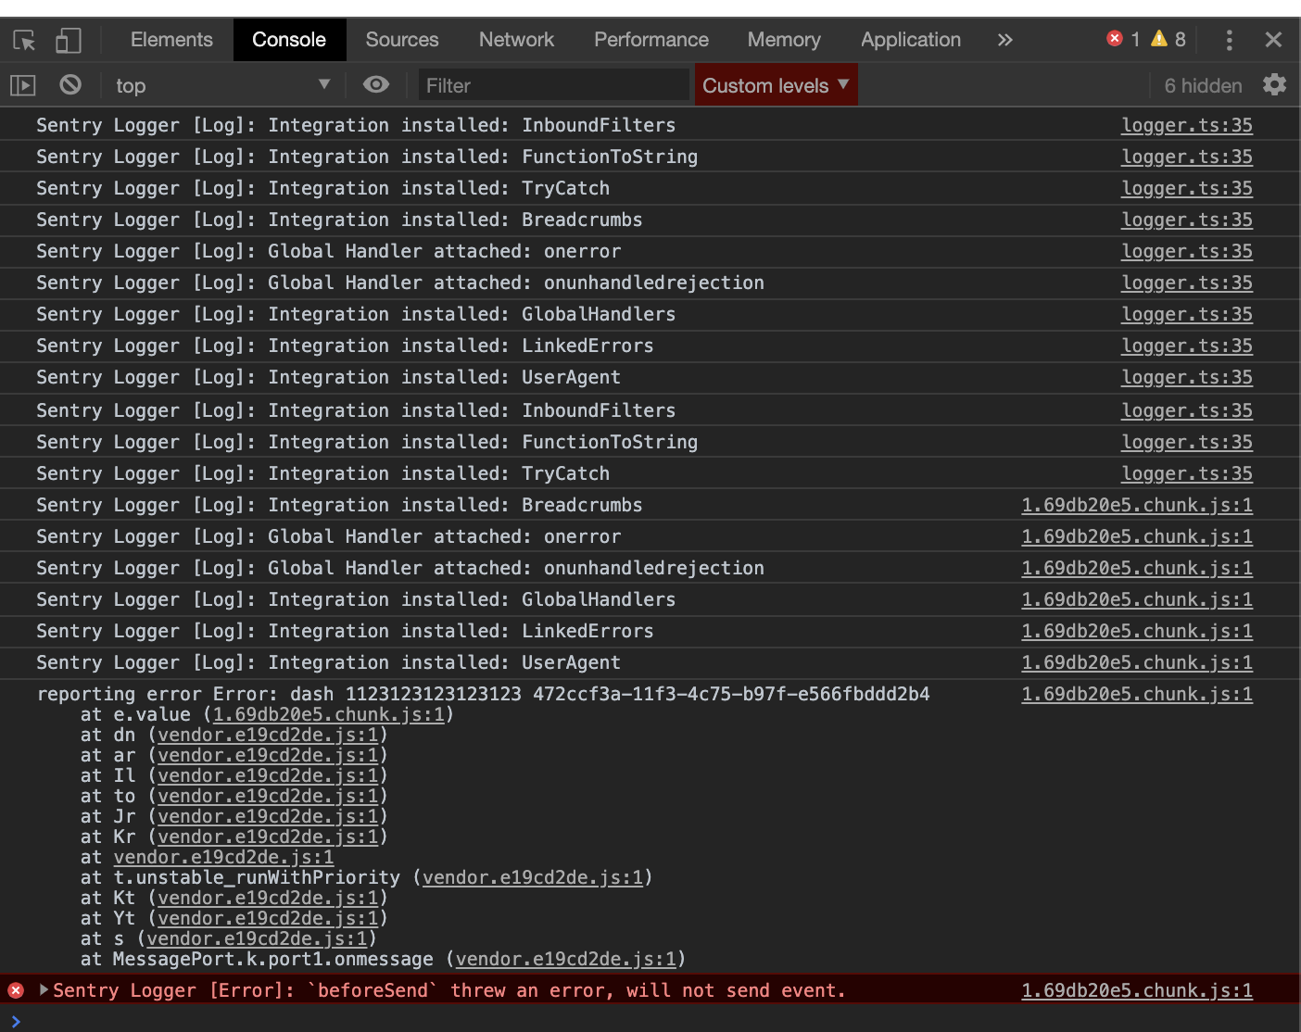Switch to the Network tab
Image resolution: width=1301 pixels, height=1032 pixels.
pyautogui.click(x=516, y=39)
